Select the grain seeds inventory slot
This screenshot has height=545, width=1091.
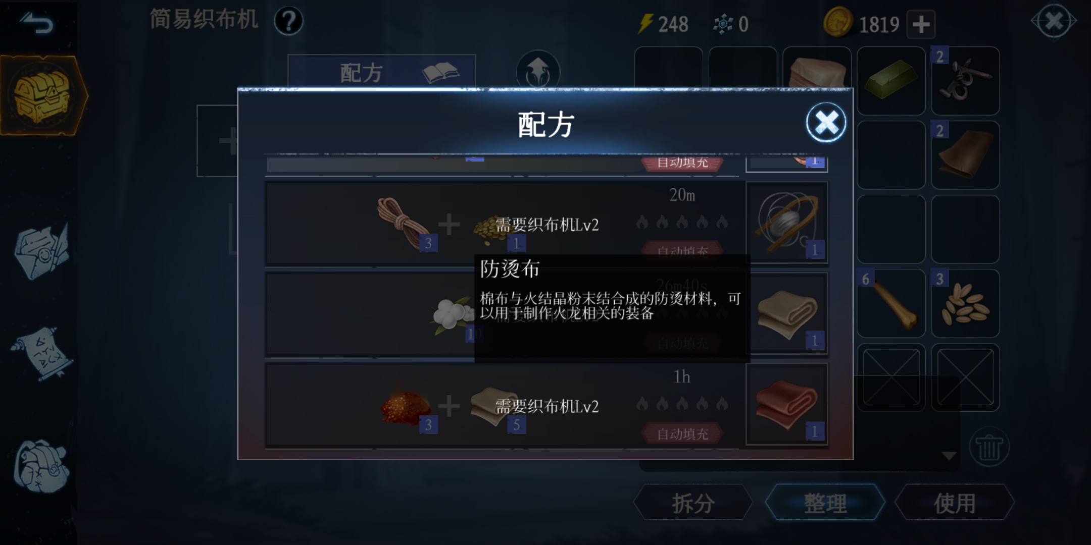pyautogui.click(x=965, y=303)
